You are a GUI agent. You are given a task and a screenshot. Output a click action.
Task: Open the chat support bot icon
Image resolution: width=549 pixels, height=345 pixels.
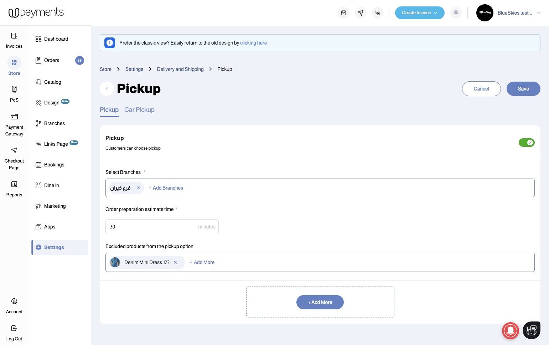(x=531, y=330)
